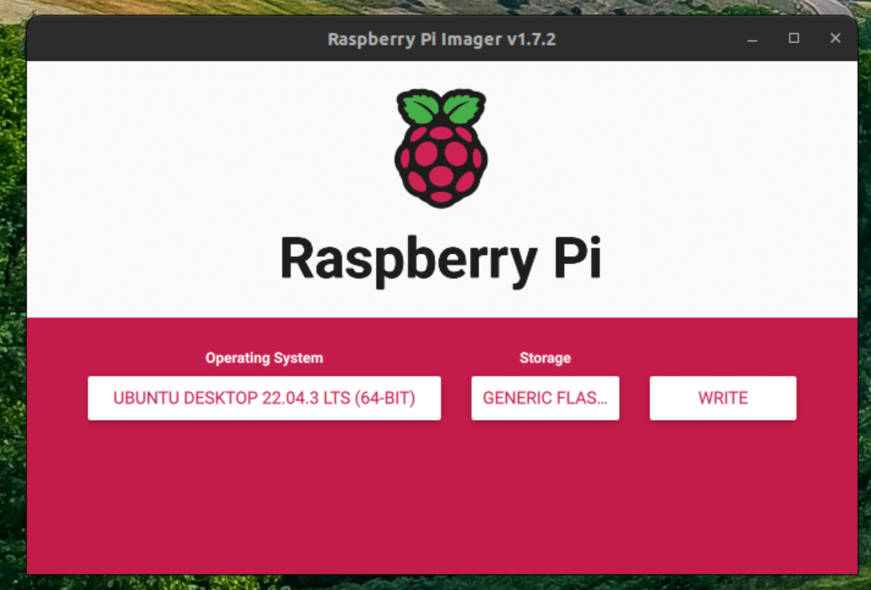Click the WRITE button
The image size is (871, 590).
coord(723,398)
